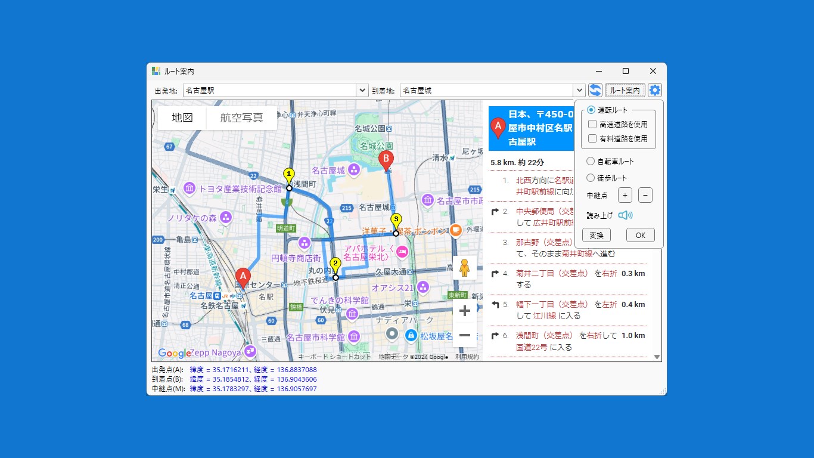The image size is (814, 458).
Task: Click the swap origin and destination icon
Action: pyautogui.click(x=595, y=90)
